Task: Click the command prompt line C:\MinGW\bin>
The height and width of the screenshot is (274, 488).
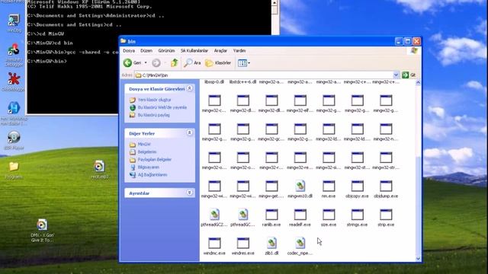Action: [47, 61]
